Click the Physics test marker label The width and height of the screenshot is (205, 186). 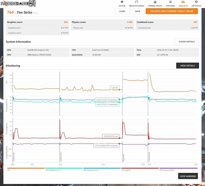tap(124, 158)
